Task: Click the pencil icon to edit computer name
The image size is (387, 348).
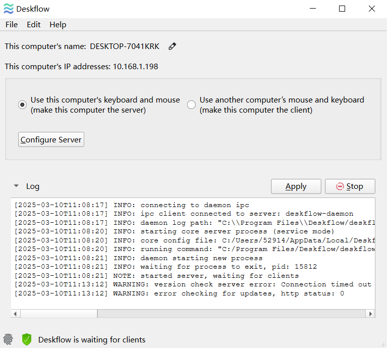Action: pyautogui.click(x=172, y=46)
